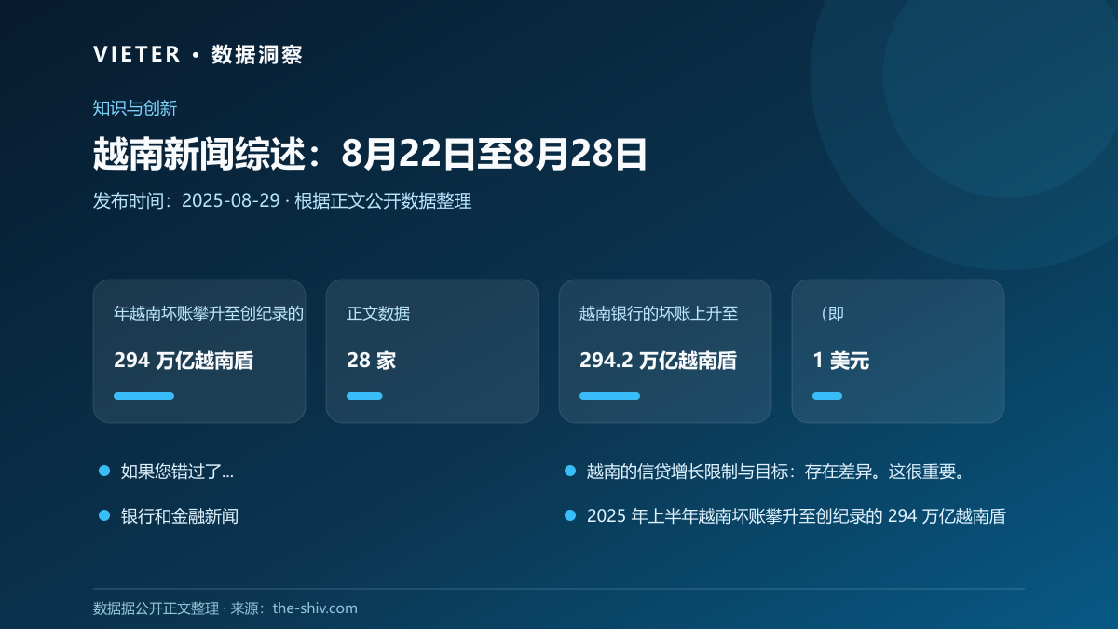The image size is (1118, 629).
Task: Click the value 294 万亿越南盾 in first card
Action: click(184, 361)
